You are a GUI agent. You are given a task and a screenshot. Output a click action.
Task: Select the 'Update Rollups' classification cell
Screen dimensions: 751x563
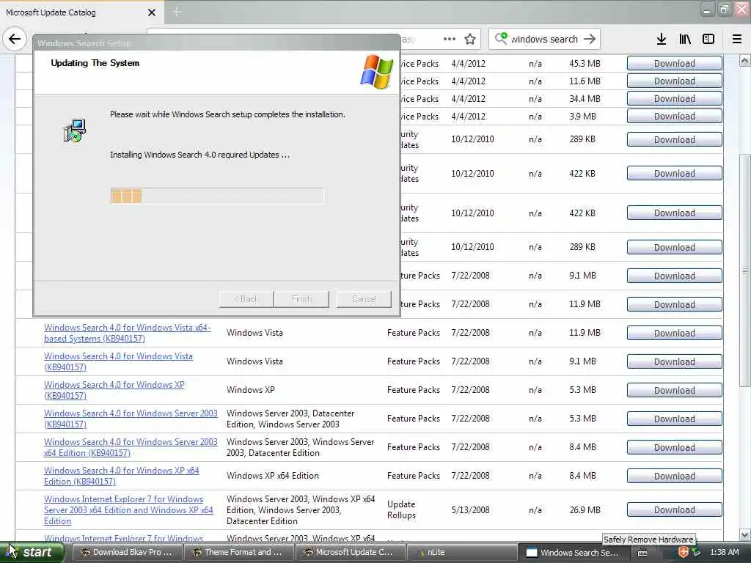click(x=401, y=510)
